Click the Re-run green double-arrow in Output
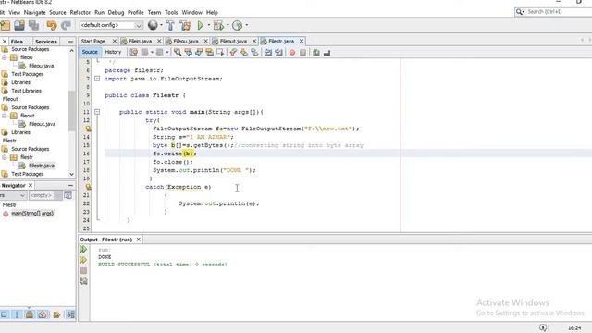Image resolution: width=592 pixels, height=333 pixels. tap(83, 249)
